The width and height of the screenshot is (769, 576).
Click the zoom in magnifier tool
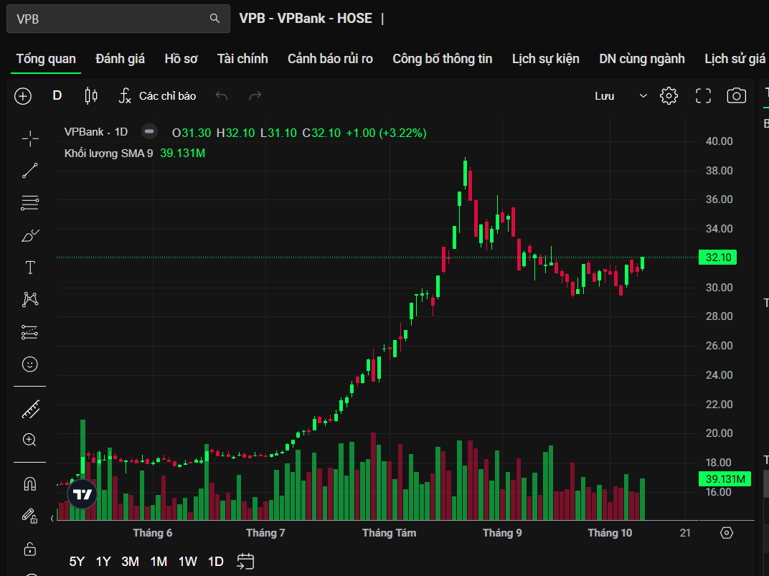30,440
